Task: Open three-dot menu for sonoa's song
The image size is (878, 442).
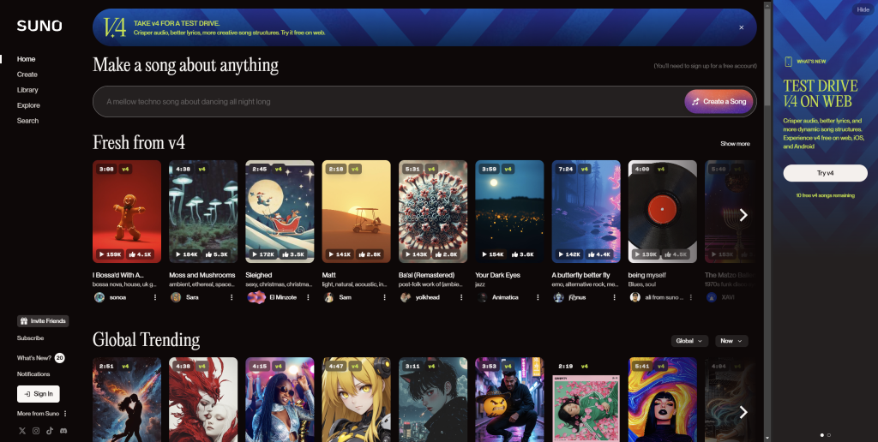Action: point(155,297)
